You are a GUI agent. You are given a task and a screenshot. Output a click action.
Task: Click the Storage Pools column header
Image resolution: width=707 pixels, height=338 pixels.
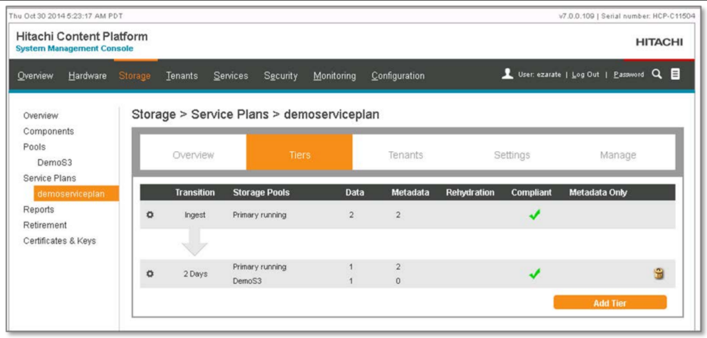pyautogui.click(x=261, y=192)
